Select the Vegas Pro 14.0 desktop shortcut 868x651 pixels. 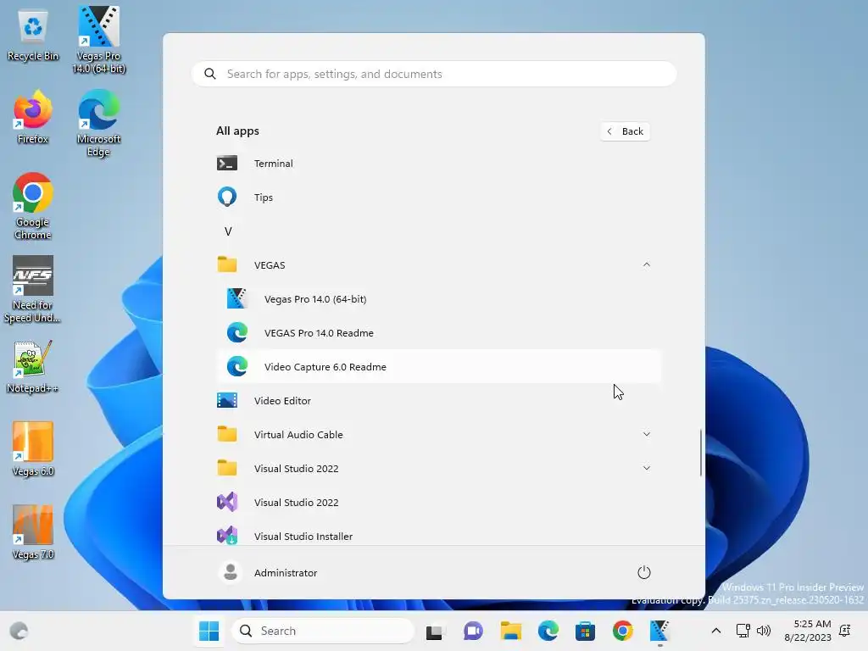pyautogui.click(x=98, y=40)
